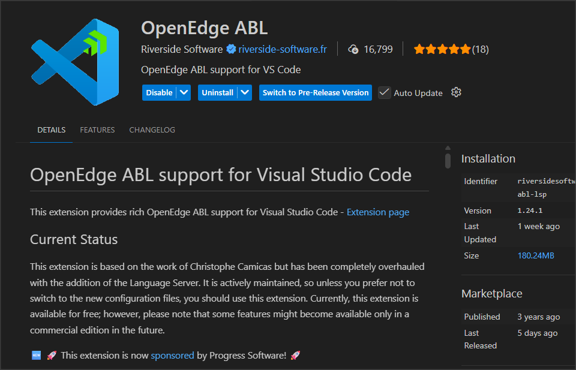Expand the Uninstall dropdown arrow
The width and height of the screenshot is (576, 370).
pyautogui.click(x=244, y=93)
